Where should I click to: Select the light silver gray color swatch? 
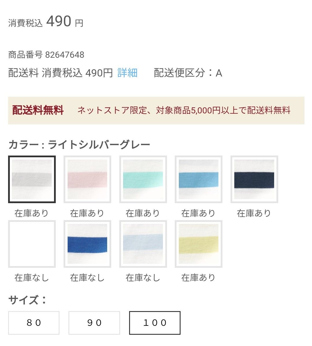point(32,179)
